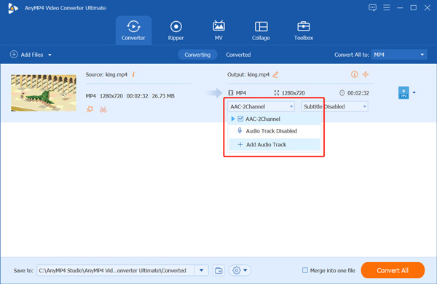
Task: Play the AAC-2Channel track preview arrow
Action: point(233,119)
